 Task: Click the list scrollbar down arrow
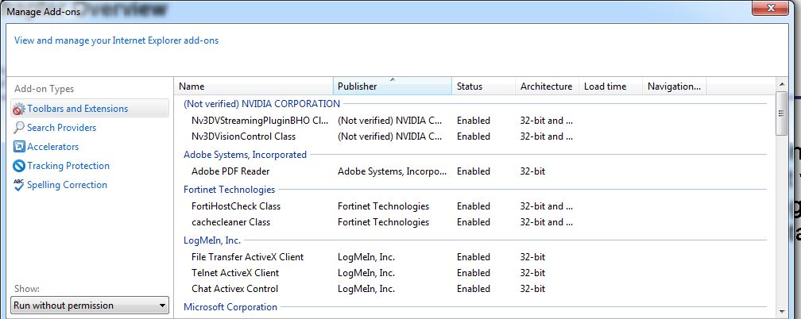coord(781,311)
